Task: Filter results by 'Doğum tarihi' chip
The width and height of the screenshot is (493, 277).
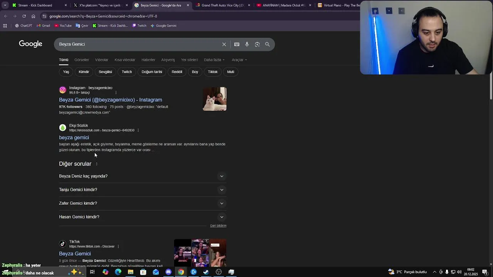Action: point(152,72)
